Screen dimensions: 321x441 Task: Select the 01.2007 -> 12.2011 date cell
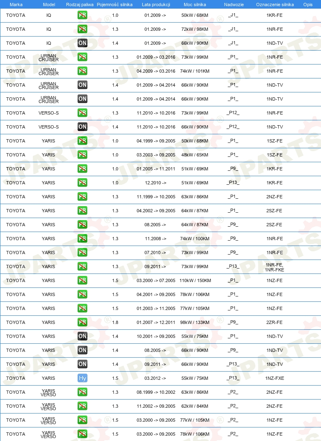pos(156,322)
